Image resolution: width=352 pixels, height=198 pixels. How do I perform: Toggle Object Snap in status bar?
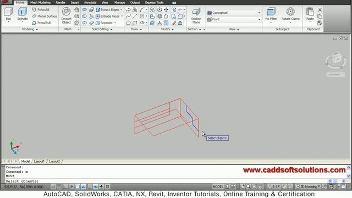pos(78,186)
